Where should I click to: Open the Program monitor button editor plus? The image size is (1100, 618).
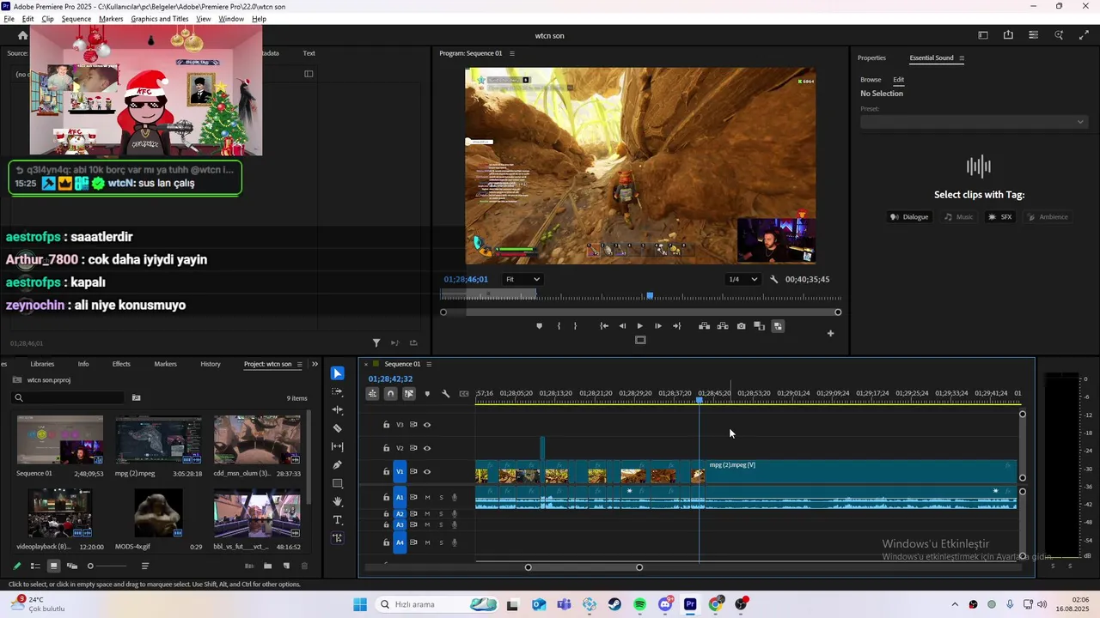pos(830,333)
